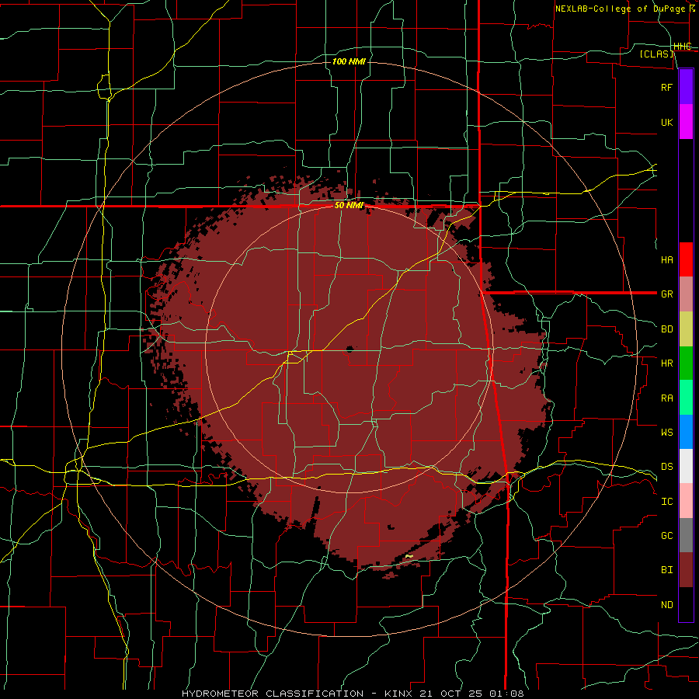Screen dimensions: 699x699
Task: Click the BI legend label
Action: [x=666, y=570]
